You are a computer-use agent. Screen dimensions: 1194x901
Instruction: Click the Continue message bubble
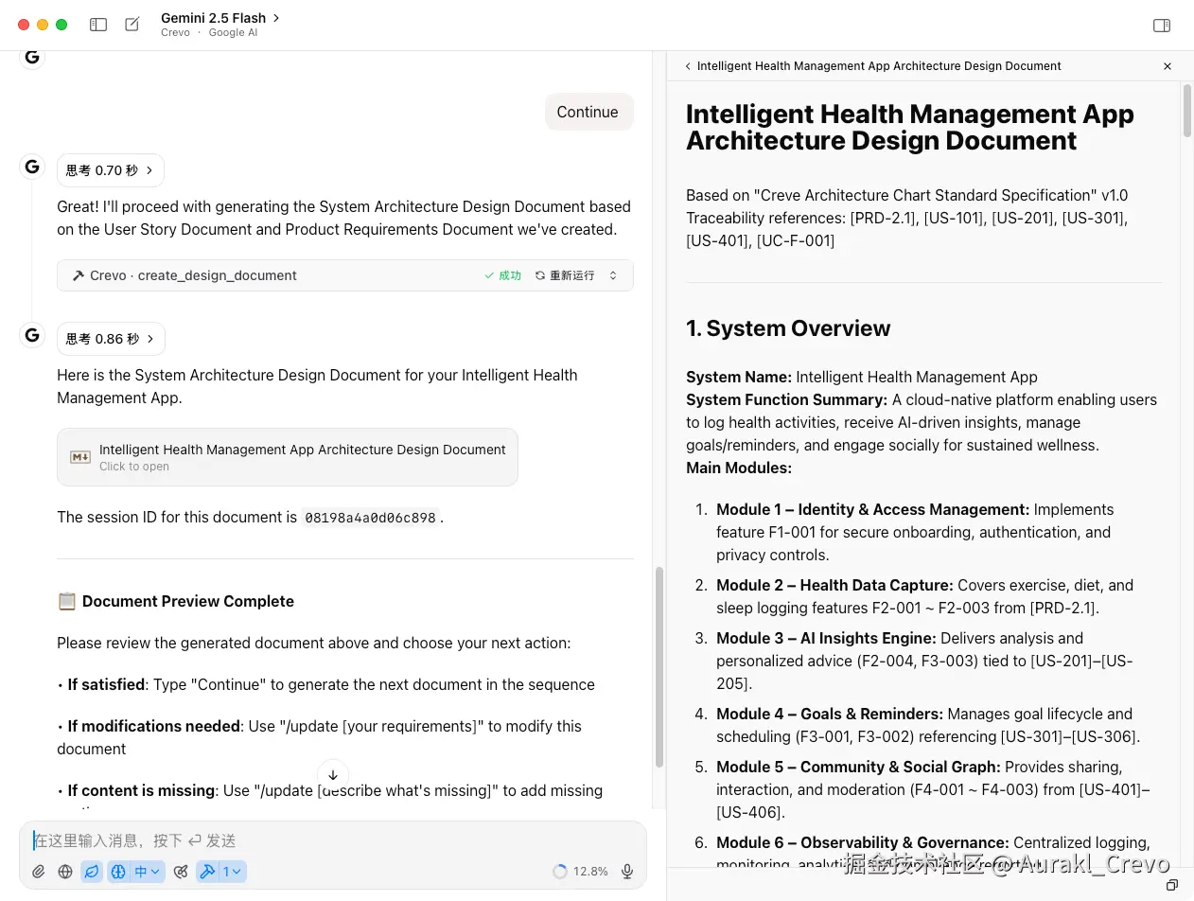[588, 112]
